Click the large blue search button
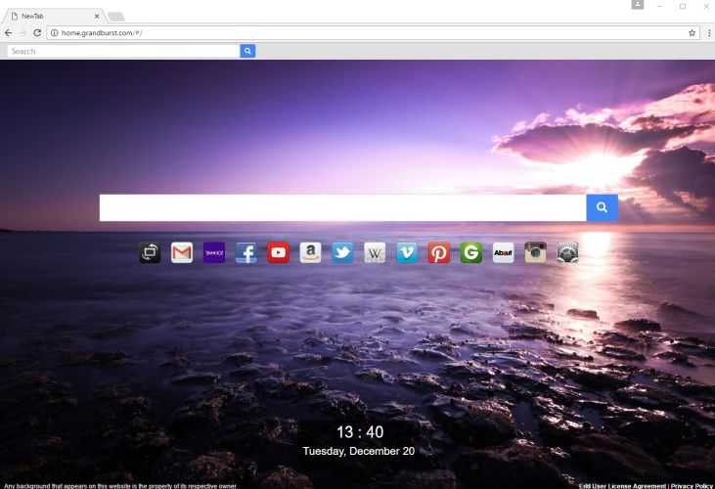This screenshot has width=715, height=489. (x=602, y=207)
